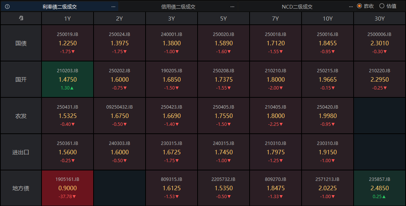The width and height of the screenshot is (406, 206).
Task: Open the ellipsis menu on 信用债二级成交 tab
Action: pos(232,6)
